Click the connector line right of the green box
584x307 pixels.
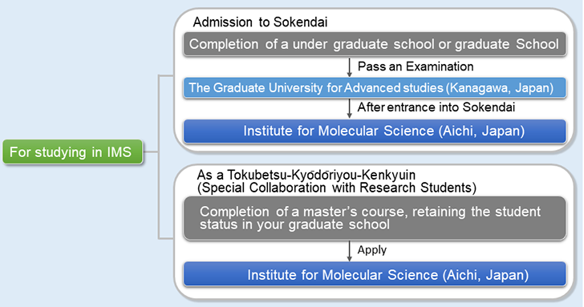(x=151, y=151)
